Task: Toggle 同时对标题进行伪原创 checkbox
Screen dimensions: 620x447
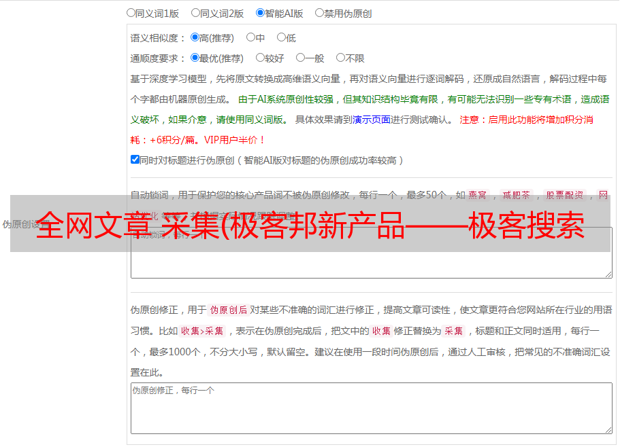Action: (x=135, y=160)
